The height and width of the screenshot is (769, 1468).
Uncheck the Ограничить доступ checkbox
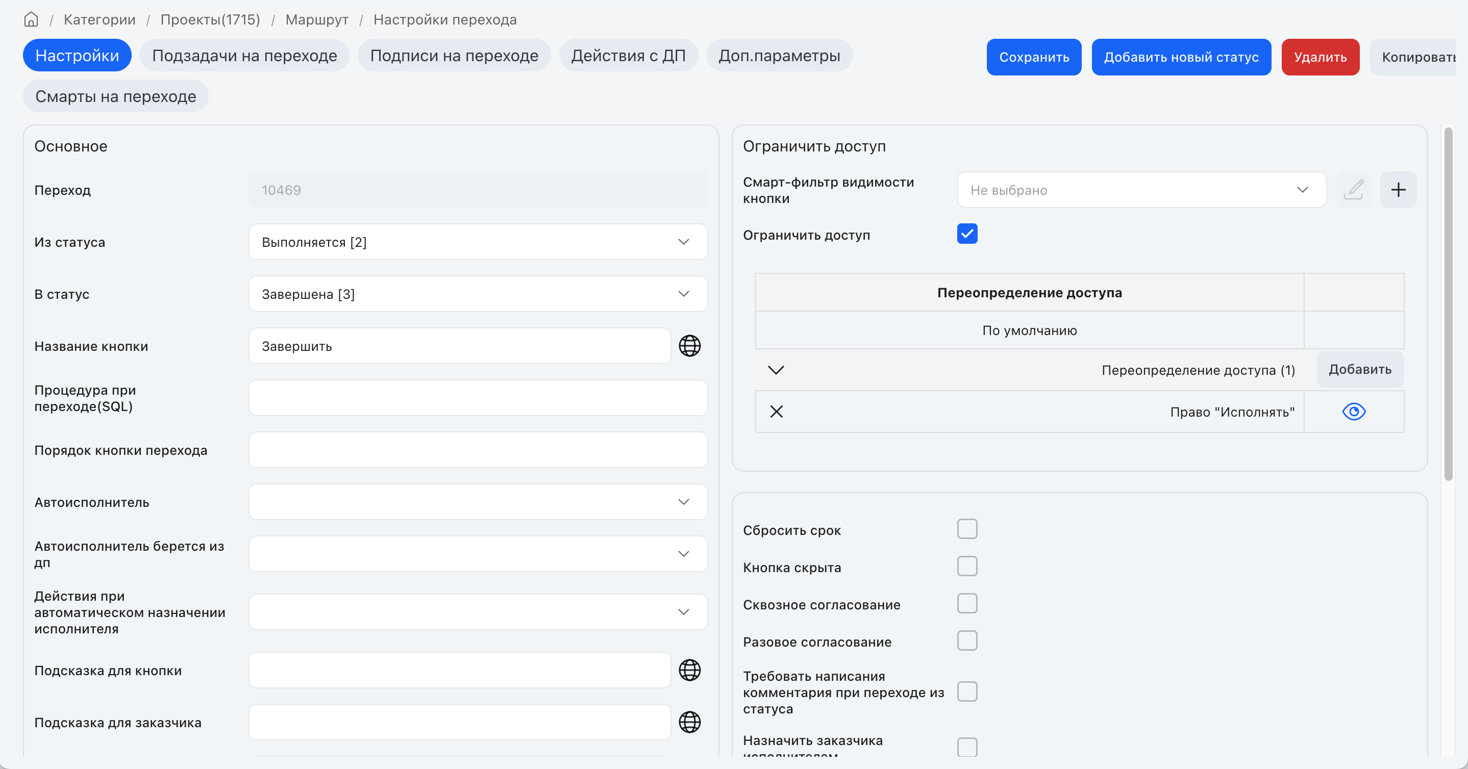pyautogui.click(x=967, y=234)
